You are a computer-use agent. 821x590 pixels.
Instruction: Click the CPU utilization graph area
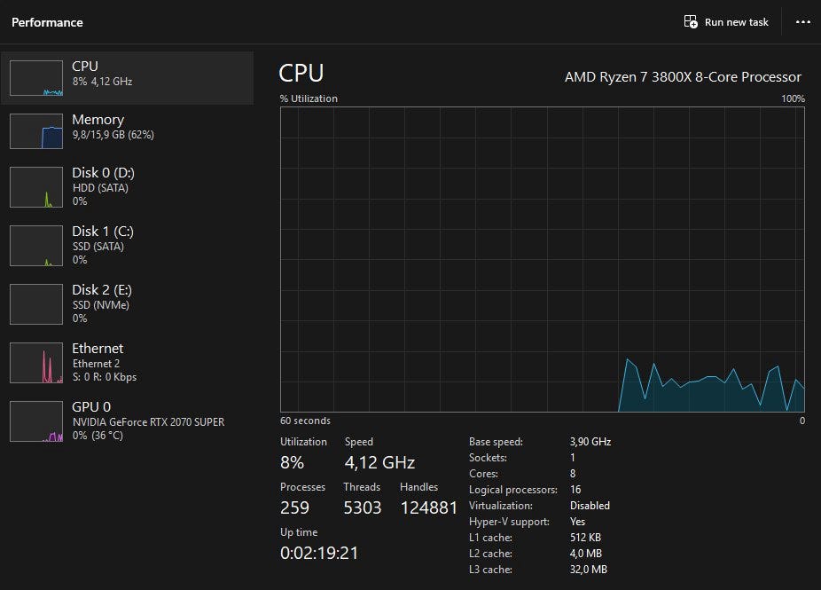[542, 259]
